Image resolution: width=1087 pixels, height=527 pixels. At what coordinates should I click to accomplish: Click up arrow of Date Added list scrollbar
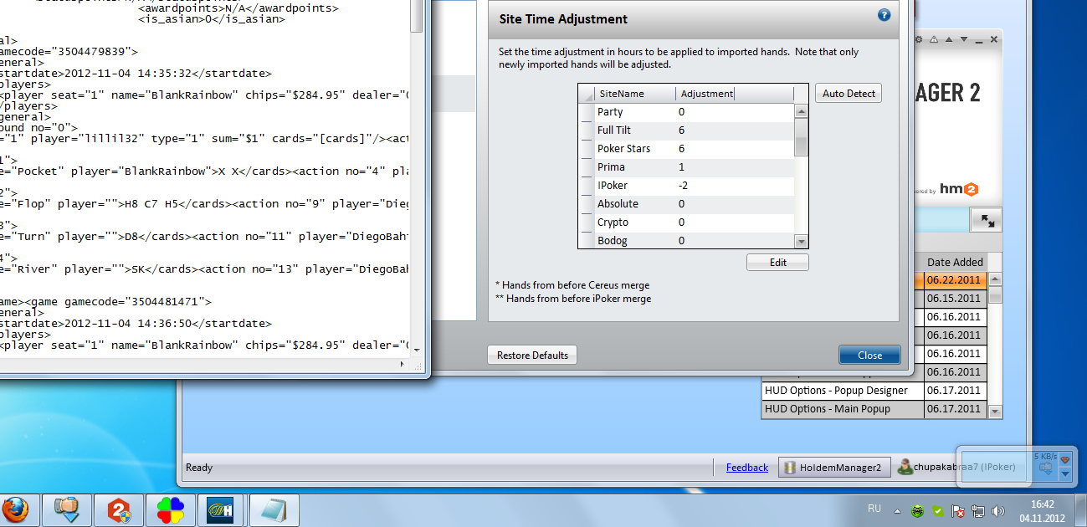[x=995, y=279]
